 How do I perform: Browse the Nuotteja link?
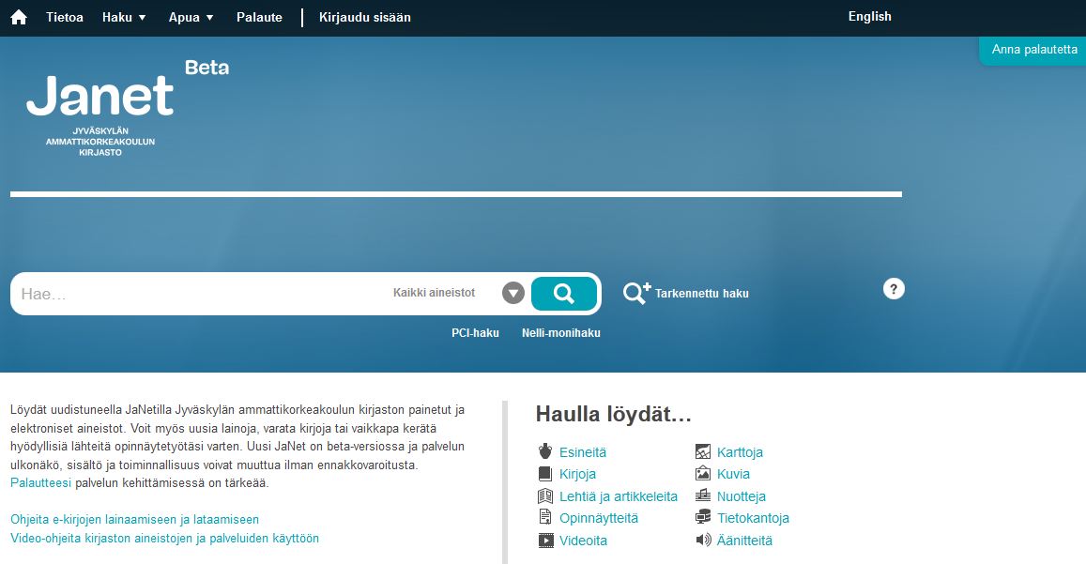point(742,496)
